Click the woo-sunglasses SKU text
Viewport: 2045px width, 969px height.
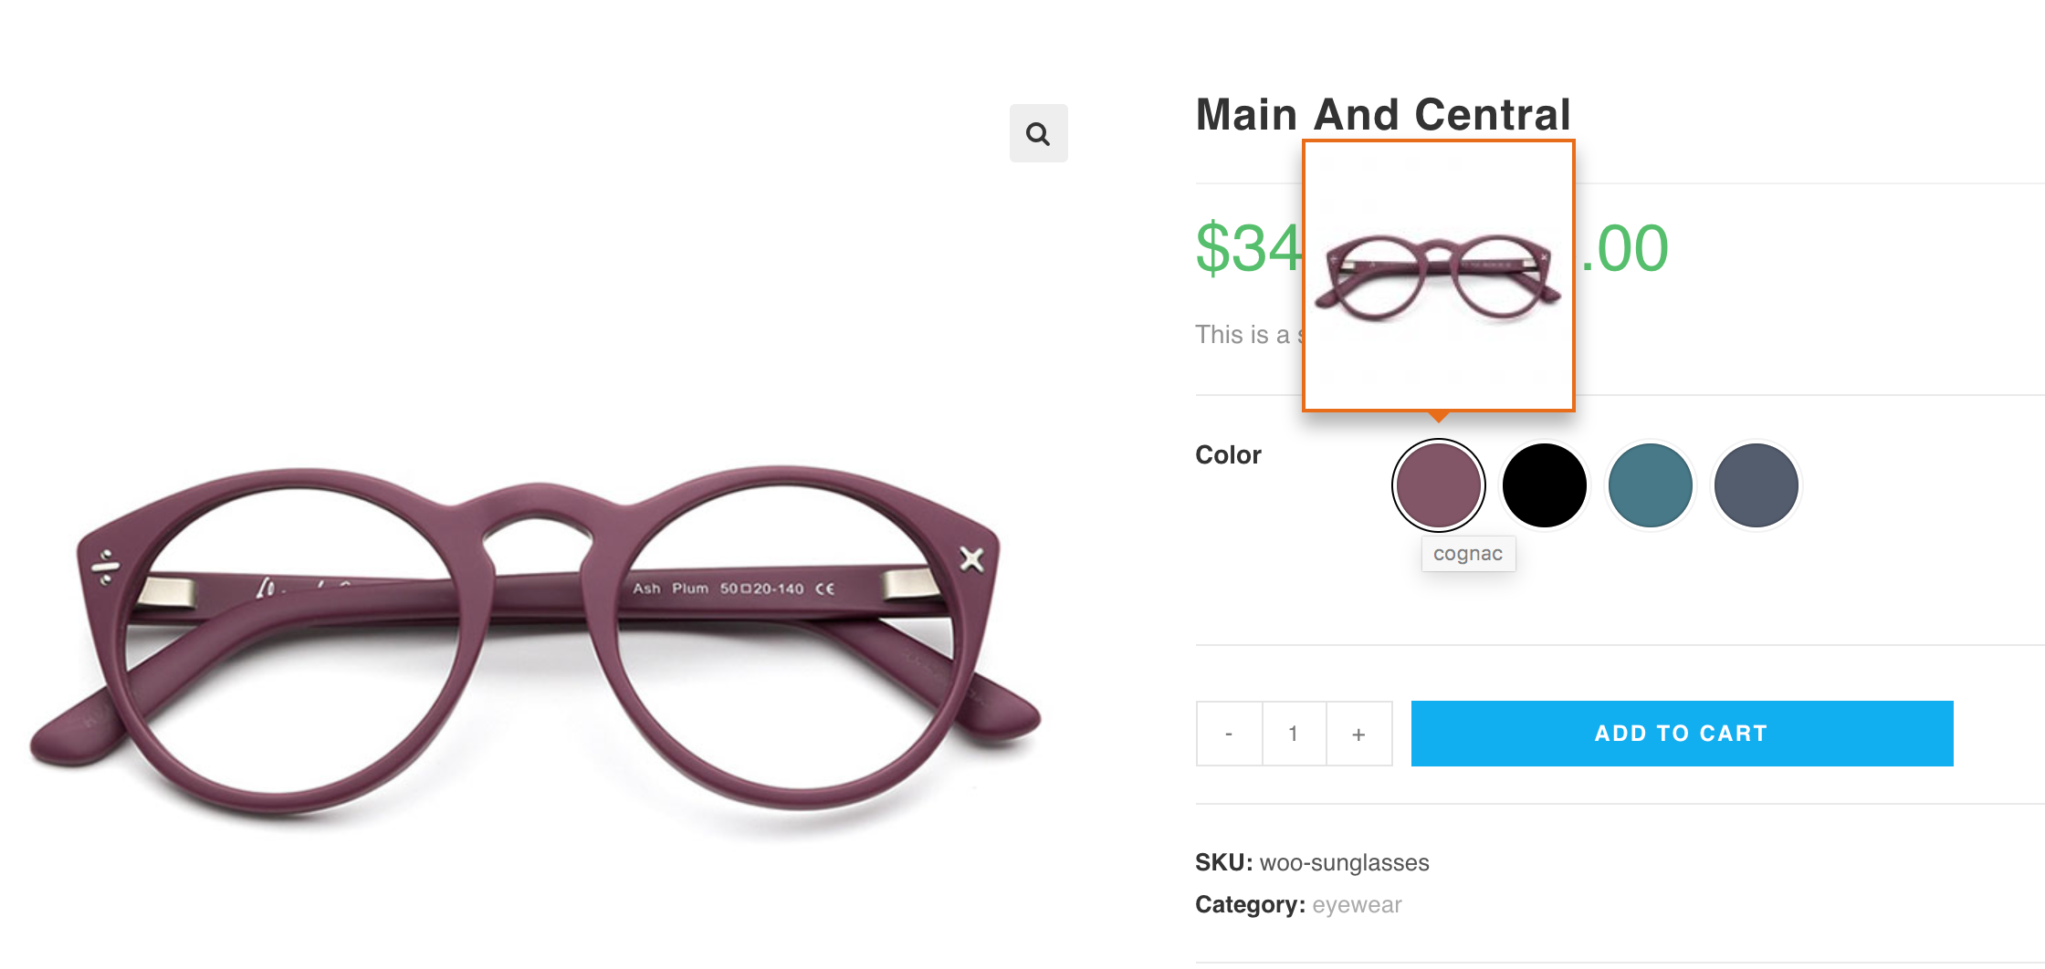pos(1344,862)
